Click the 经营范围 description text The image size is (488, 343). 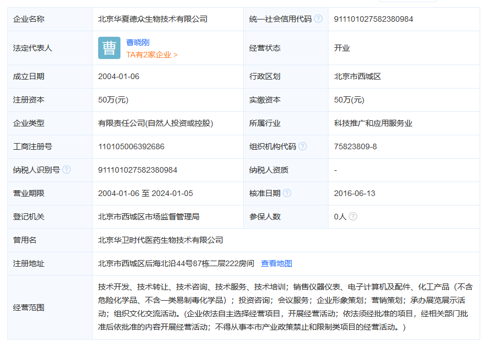285,307
